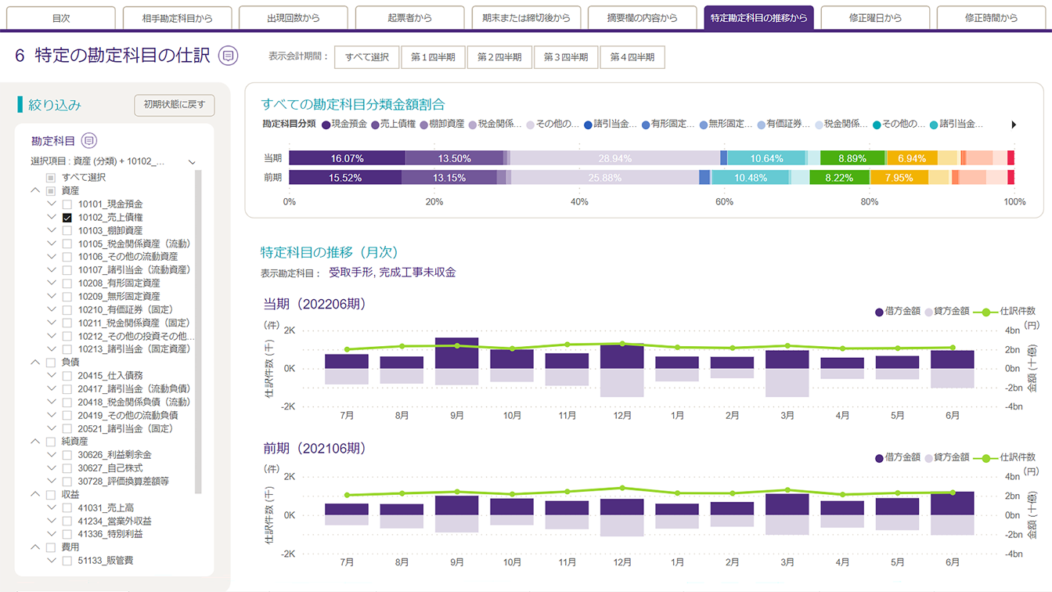1052x592 pixels.
Task: Expand the 20417_諸引当金（流動負債） row chevron
Action: (x=52, y=389)
